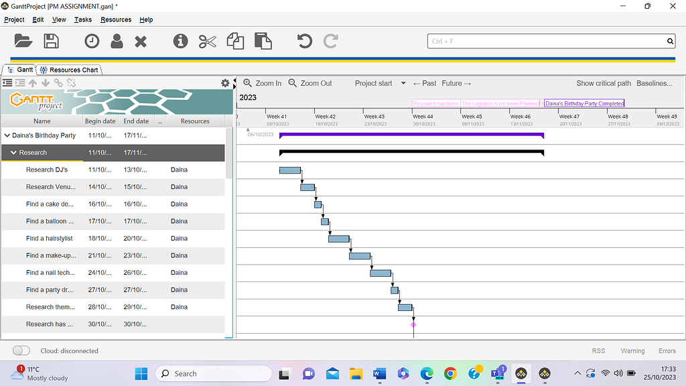Collapse the Daina's Birthday Party task
This screenshot has width=686, height=386.
click(6, 135)
